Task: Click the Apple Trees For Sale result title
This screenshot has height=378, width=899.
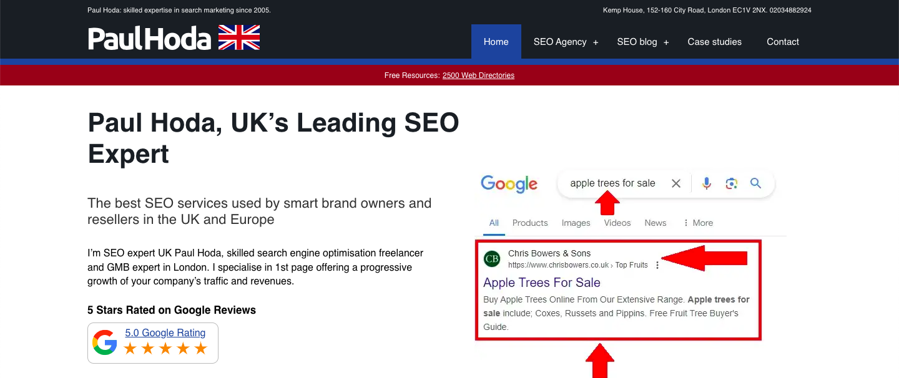Action: pos(542,283)
